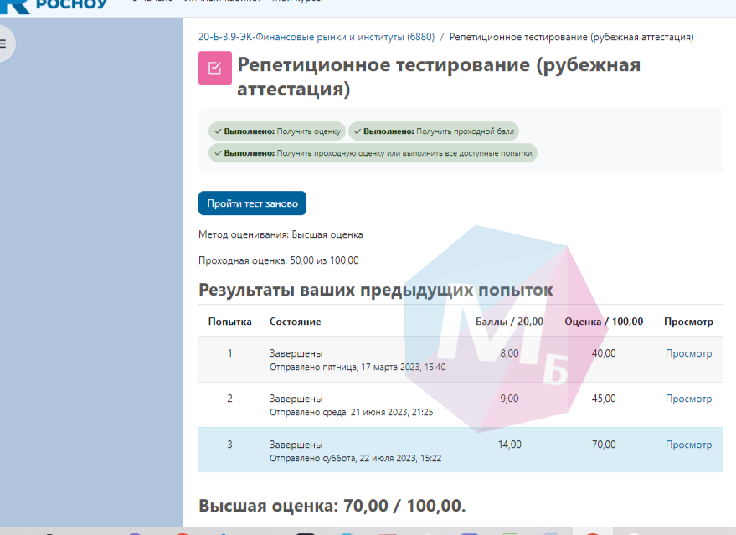Click the 'Попытка' column header
The image size is (736, 535).
click(x=229, y=322)
